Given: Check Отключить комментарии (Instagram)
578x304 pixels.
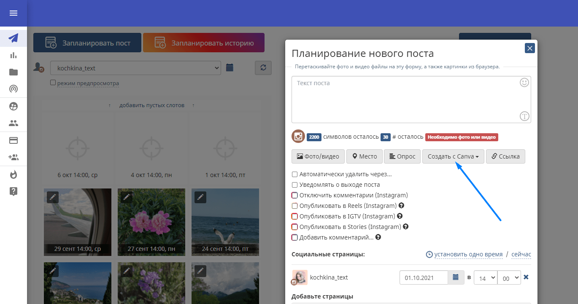Looking at the screenshot, I should 294,195.
